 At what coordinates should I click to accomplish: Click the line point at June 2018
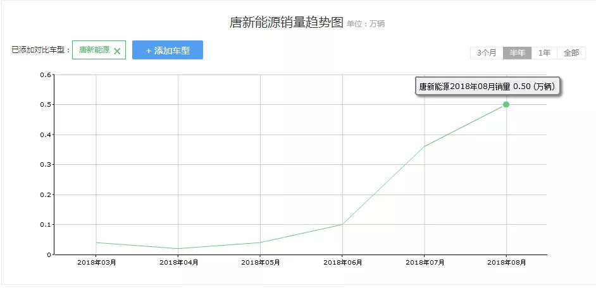point(342,224)
